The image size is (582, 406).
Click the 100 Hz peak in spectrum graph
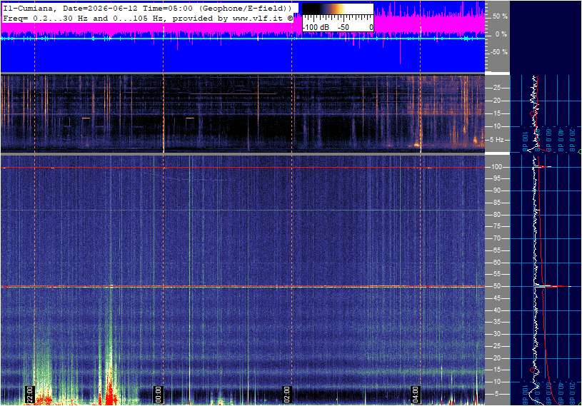tap(543, 167)
